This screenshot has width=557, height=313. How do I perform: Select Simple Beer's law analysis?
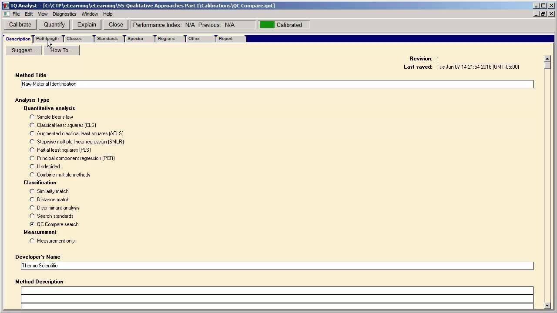pos(32,117)
